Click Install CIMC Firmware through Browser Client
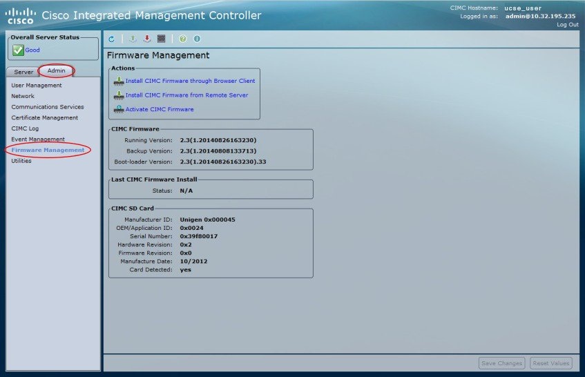 point(190,81)
